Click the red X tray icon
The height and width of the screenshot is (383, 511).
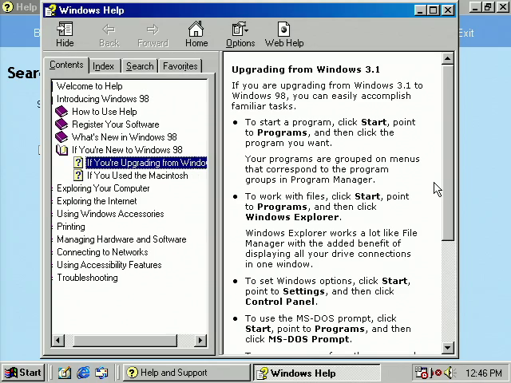point(437,373)
